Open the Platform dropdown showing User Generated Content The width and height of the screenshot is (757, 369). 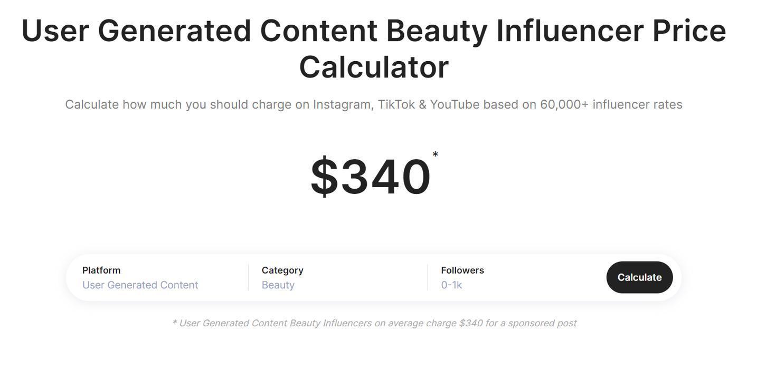click(140, 285)
